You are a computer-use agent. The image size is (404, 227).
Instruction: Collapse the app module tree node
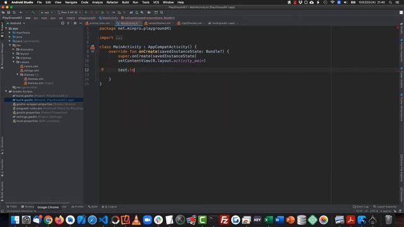pos(6,28)
